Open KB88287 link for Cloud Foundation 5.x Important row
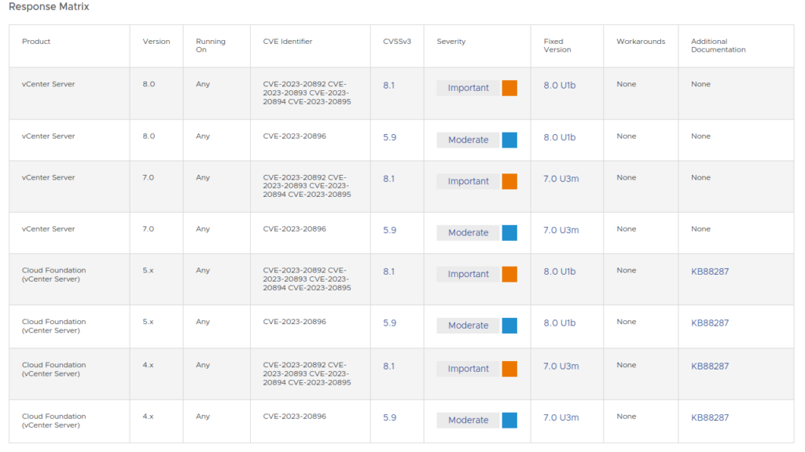This screenshot has height=452, width=805. 710,272
